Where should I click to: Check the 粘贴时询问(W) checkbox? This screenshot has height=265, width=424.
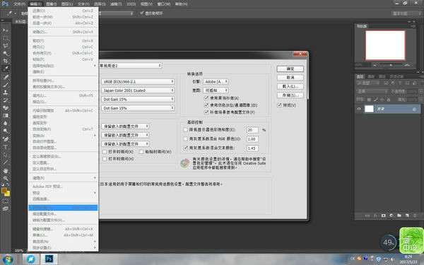tap(141, 152)
